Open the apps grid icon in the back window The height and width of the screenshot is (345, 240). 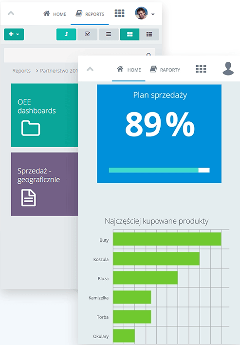[x=120, y=14]
